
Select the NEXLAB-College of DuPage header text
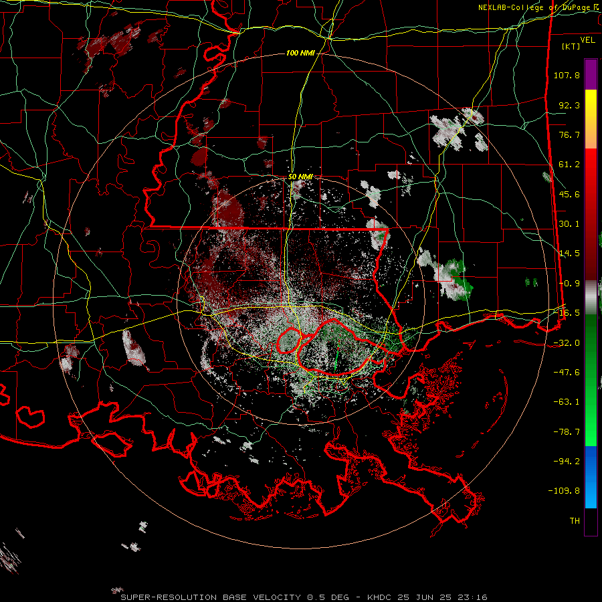(x=534, y=7)
